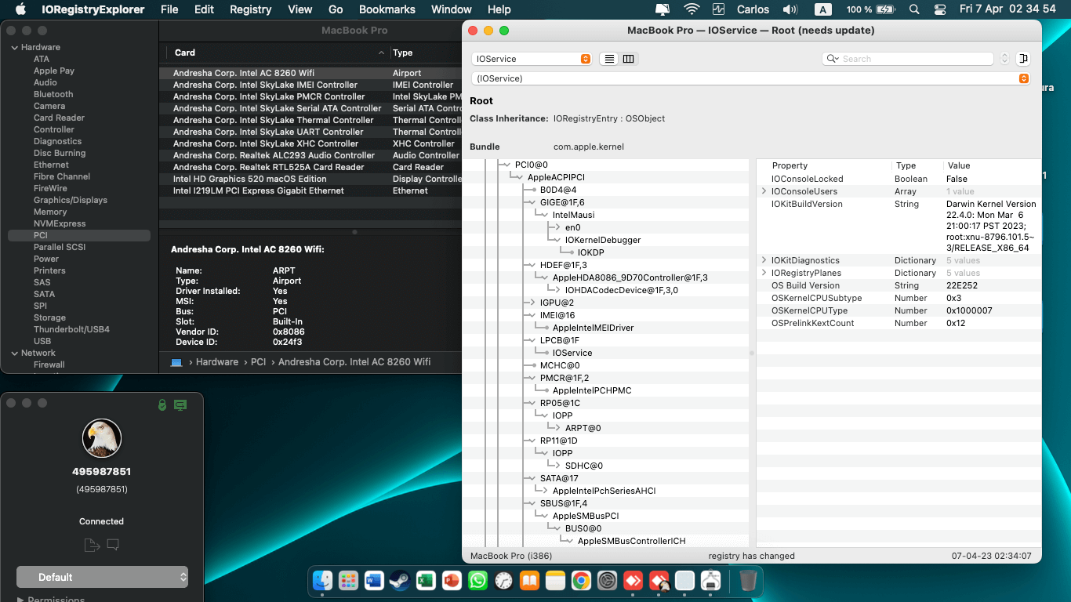The height and width of the screenshot is (602, 1071).
Task: Open the Window menu
Action: tap(452, 9)
